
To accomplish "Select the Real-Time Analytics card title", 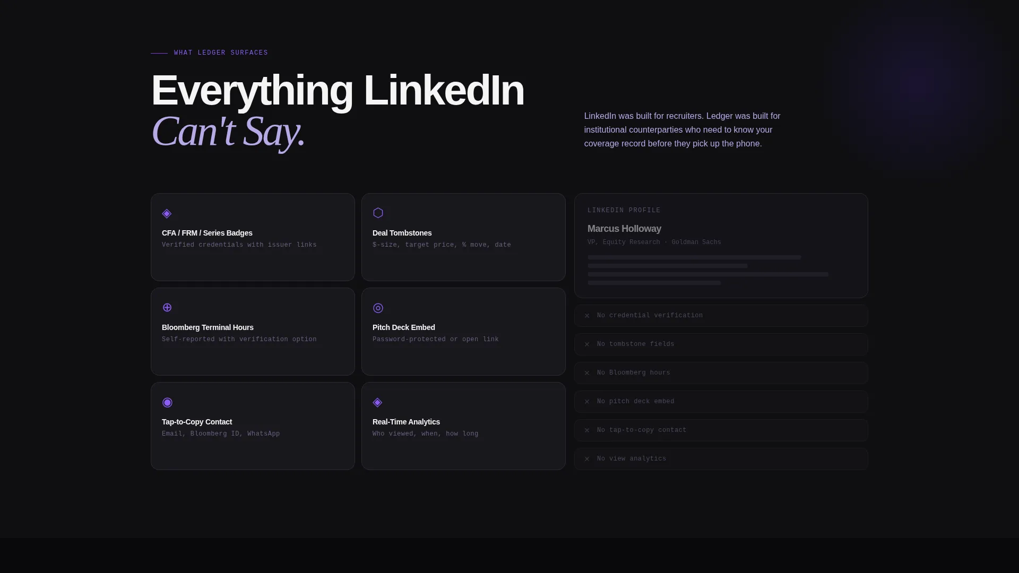I will pyautogui.click(x=406, y=422).
